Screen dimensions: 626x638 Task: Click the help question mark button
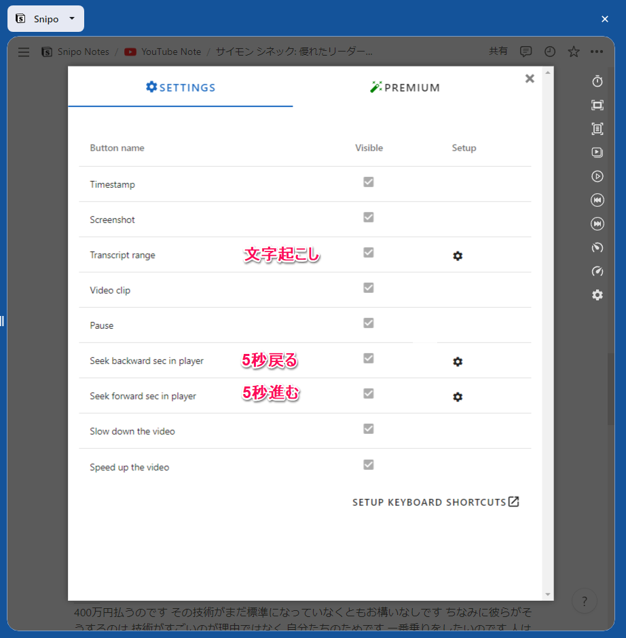585,601
